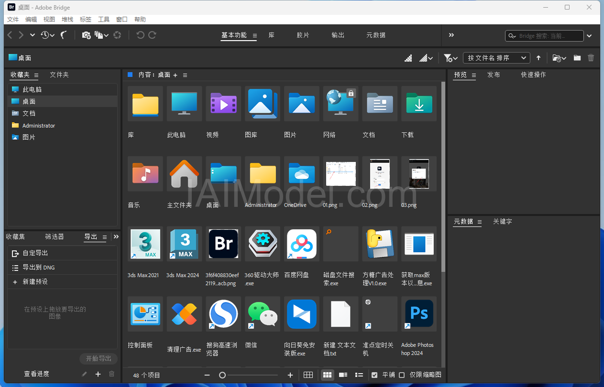604x387 pixels.
Task: Open the 视图 menu
Action: [49, 20]
